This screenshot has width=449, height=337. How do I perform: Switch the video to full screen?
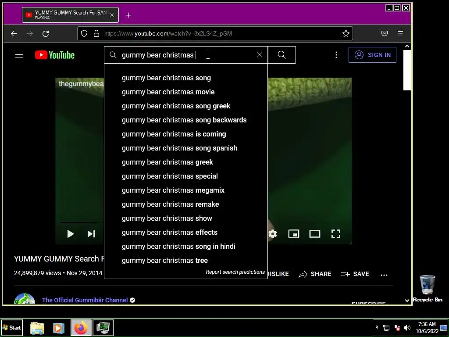[335, 234]
